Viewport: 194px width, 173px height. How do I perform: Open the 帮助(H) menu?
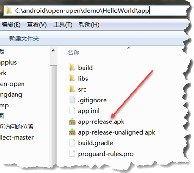(89, 24)
